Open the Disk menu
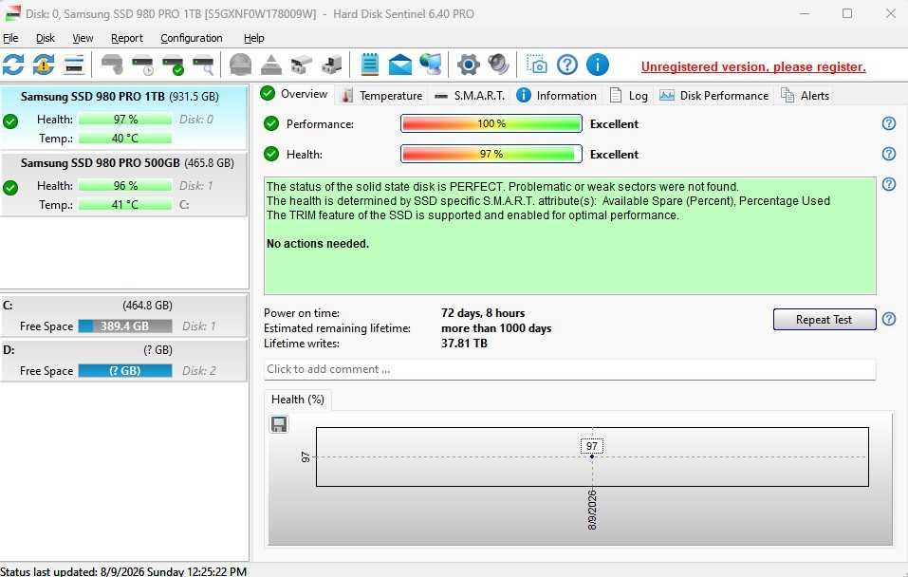 pos(46,38)
